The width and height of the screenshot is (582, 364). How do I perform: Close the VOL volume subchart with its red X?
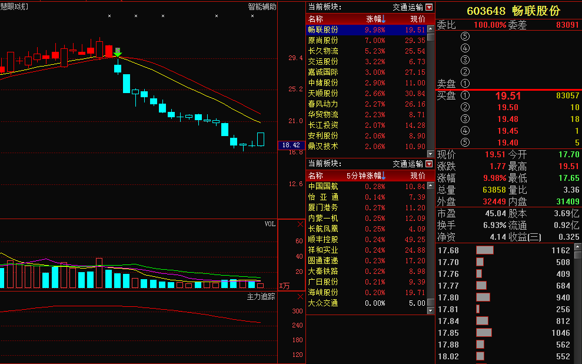point(300,224)
